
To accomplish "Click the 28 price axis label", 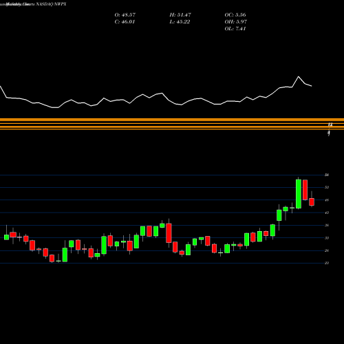I will click(327, 250).
